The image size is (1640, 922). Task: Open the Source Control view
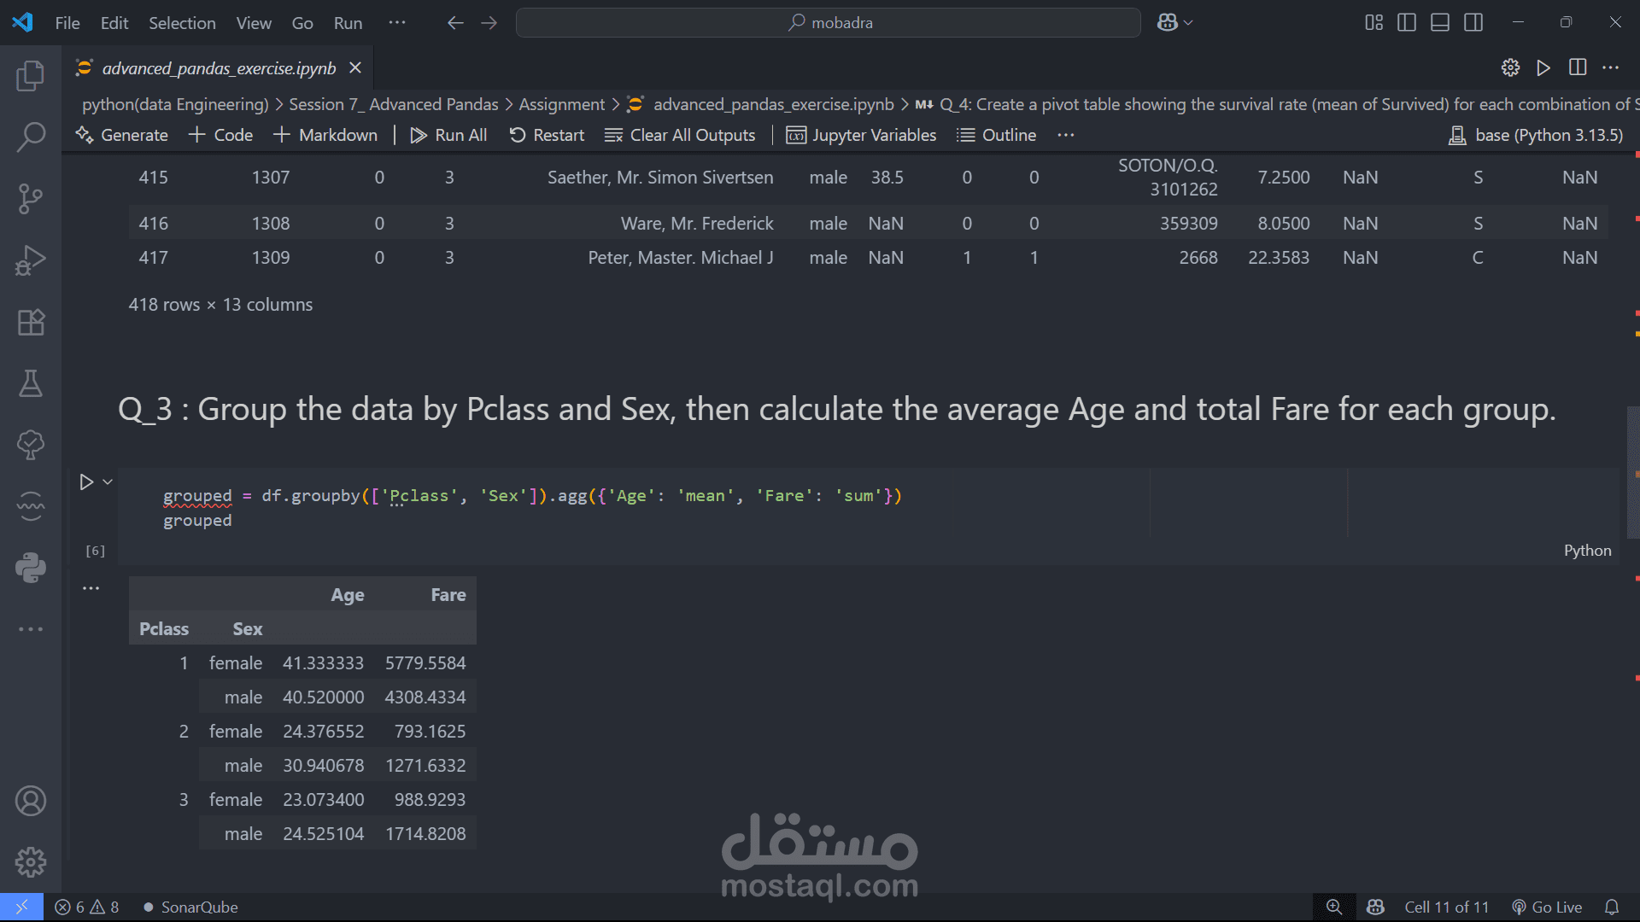(x=31, y=199)
